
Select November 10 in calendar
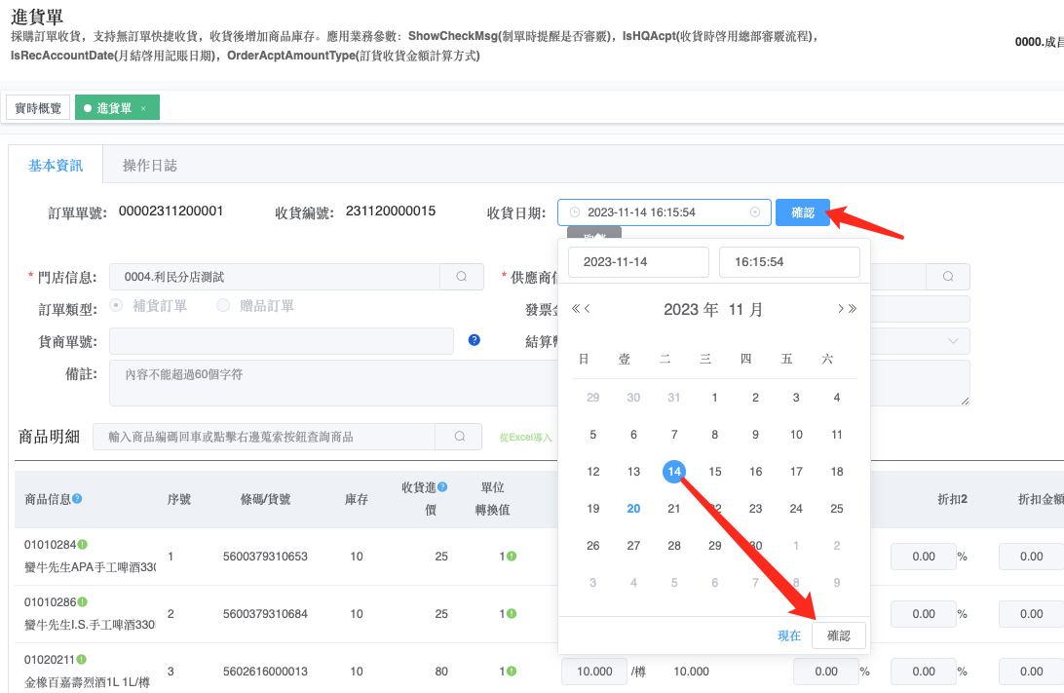[796, 435]
